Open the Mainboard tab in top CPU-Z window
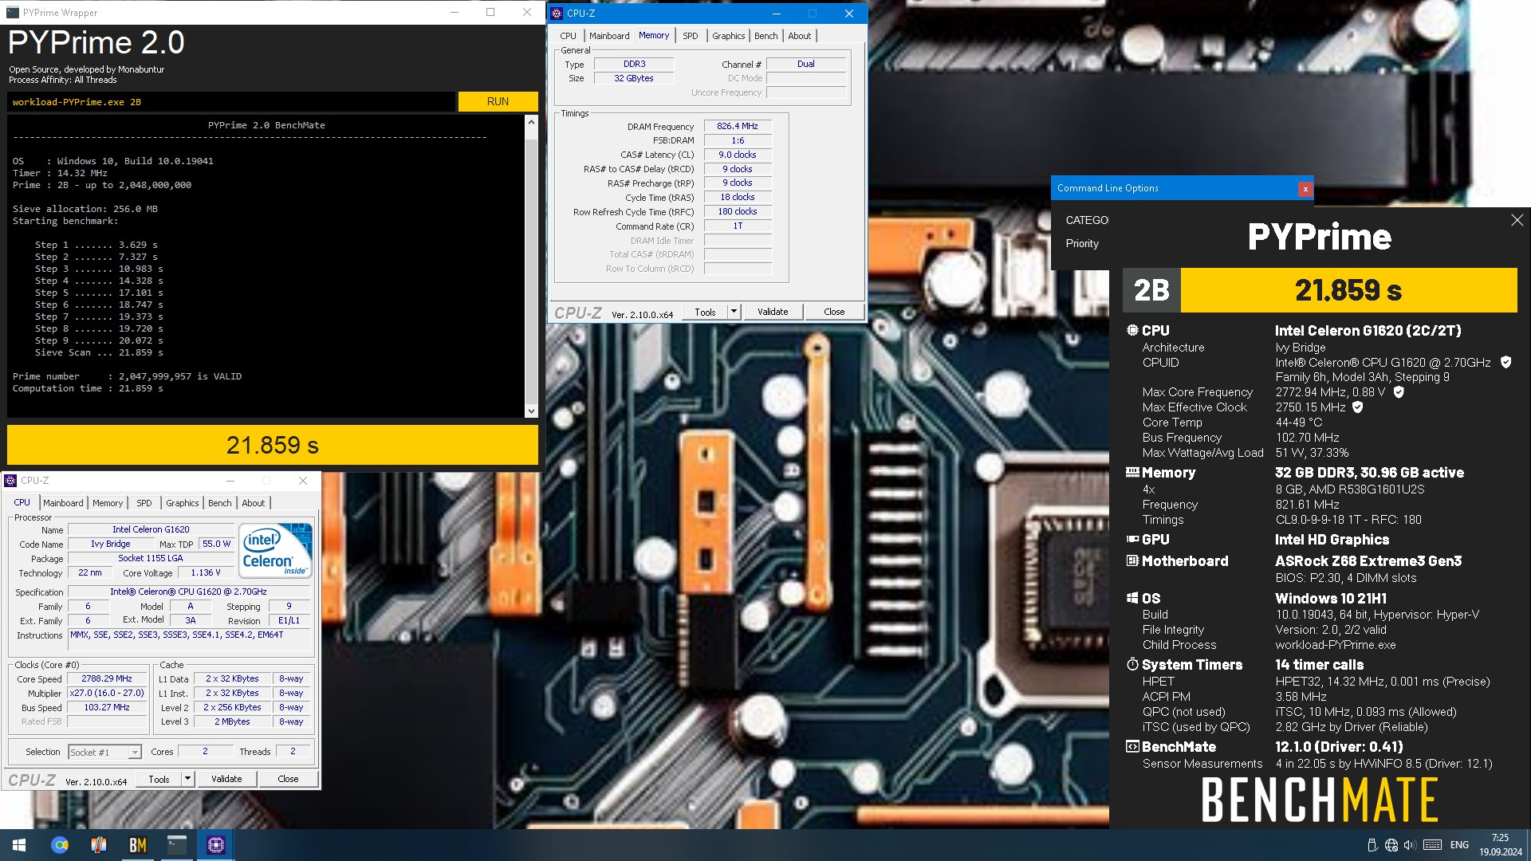The height and width of the screenshot is (861, 1531). pyautogui.click(x=609, y=36)
